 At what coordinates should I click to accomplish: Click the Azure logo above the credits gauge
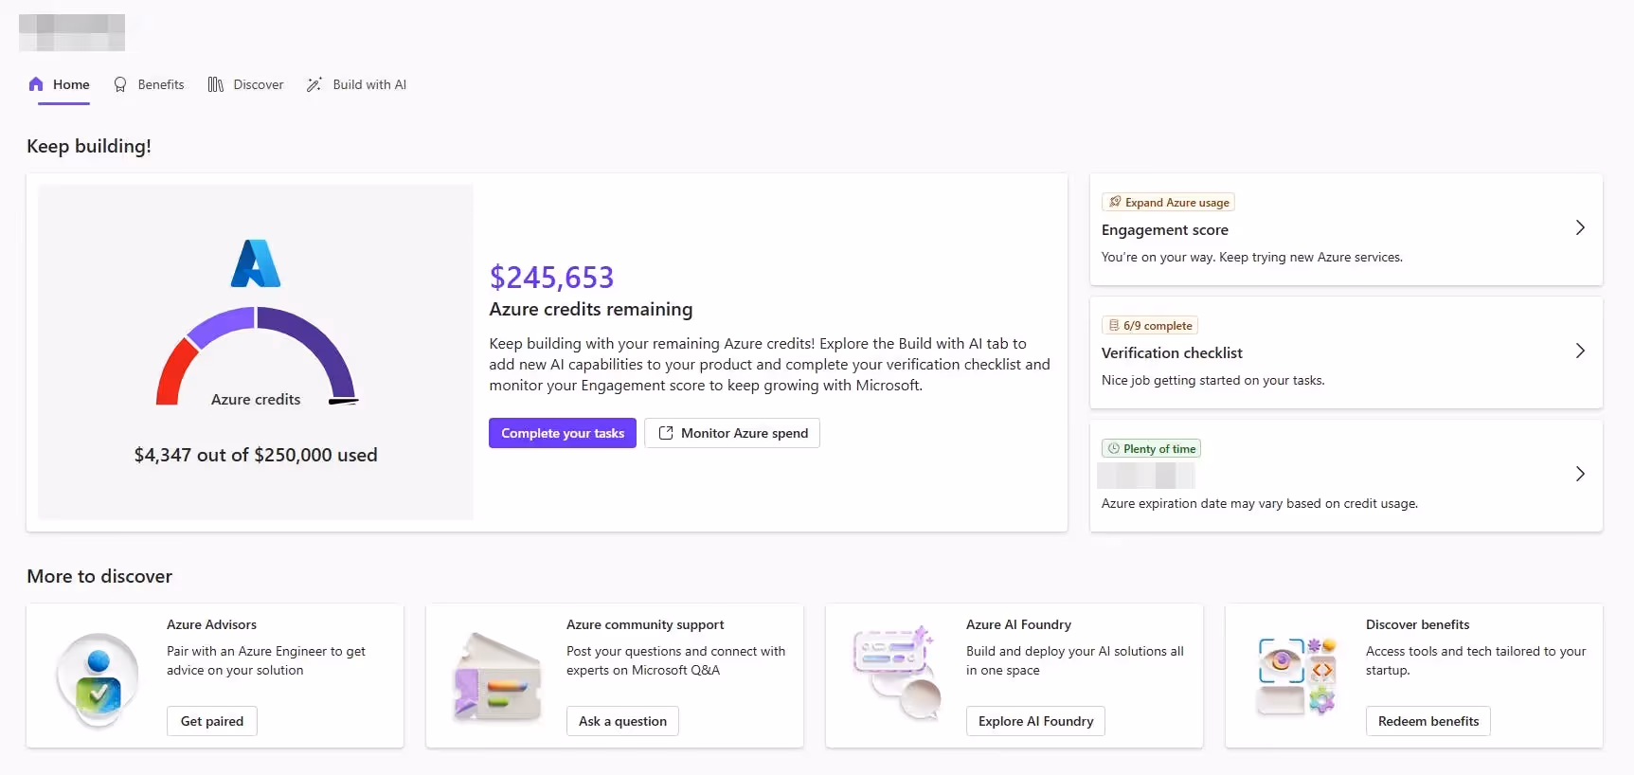tap(255, 264)
